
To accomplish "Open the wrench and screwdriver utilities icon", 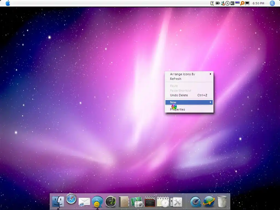I will click(x=176, y=202).
